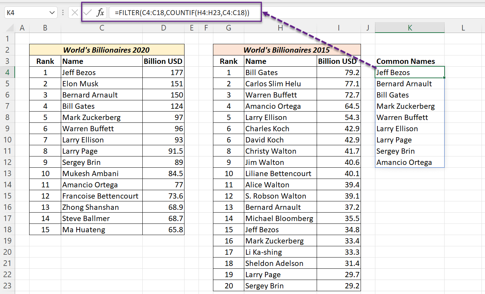Click the Select All corner triangle
The height and width of the screenshot is (294, 485).
(10, 28)
